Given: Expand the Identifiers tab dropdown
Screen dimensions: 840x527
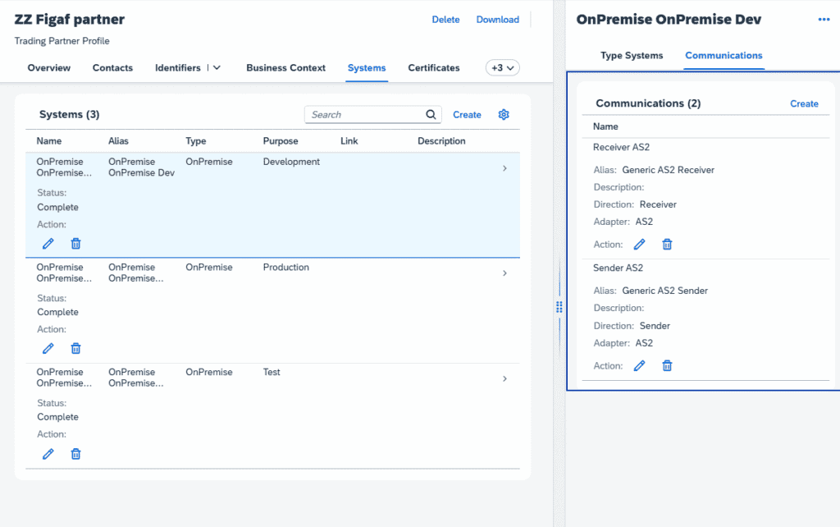Looking at the screenshot, I should (217, 67).
